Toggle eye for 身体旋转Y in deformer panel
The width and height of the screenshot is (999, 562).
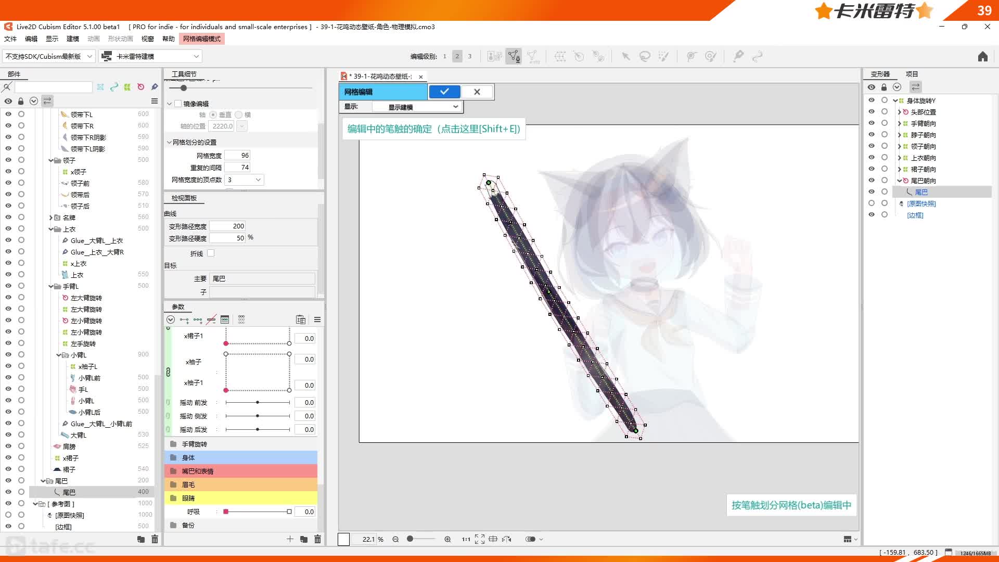872,100
